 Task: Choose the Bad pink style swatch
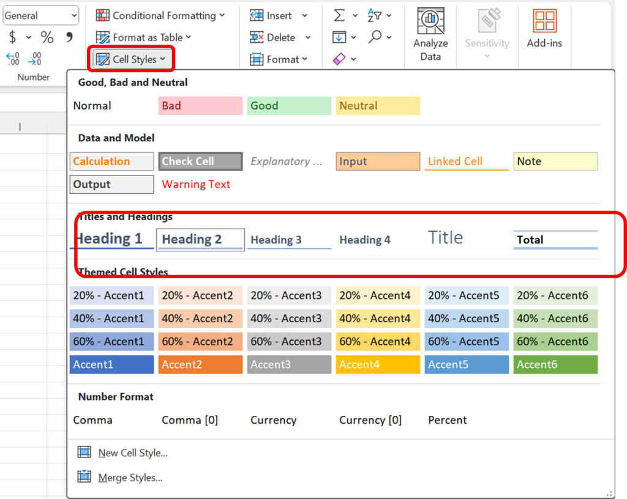point(200,106)
